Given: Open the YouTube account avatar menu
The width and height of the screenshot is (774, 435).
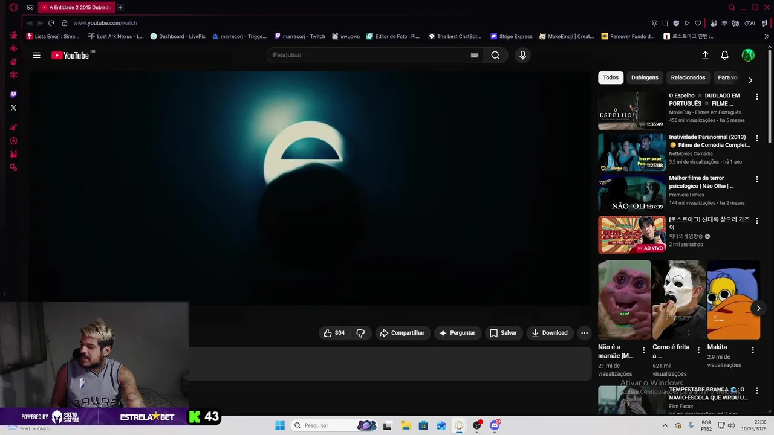Looking at the screenshot, I should (748, 55).
